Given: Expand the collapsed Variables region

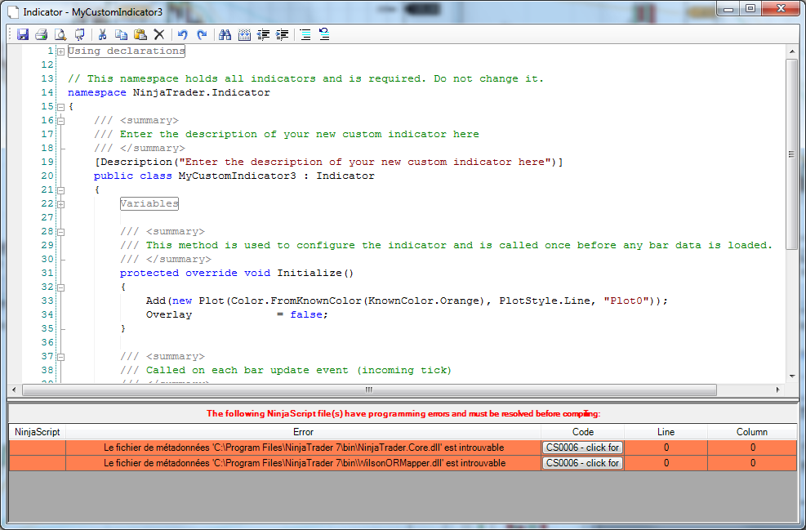Looking at the screenshot, I should [60, 204].
